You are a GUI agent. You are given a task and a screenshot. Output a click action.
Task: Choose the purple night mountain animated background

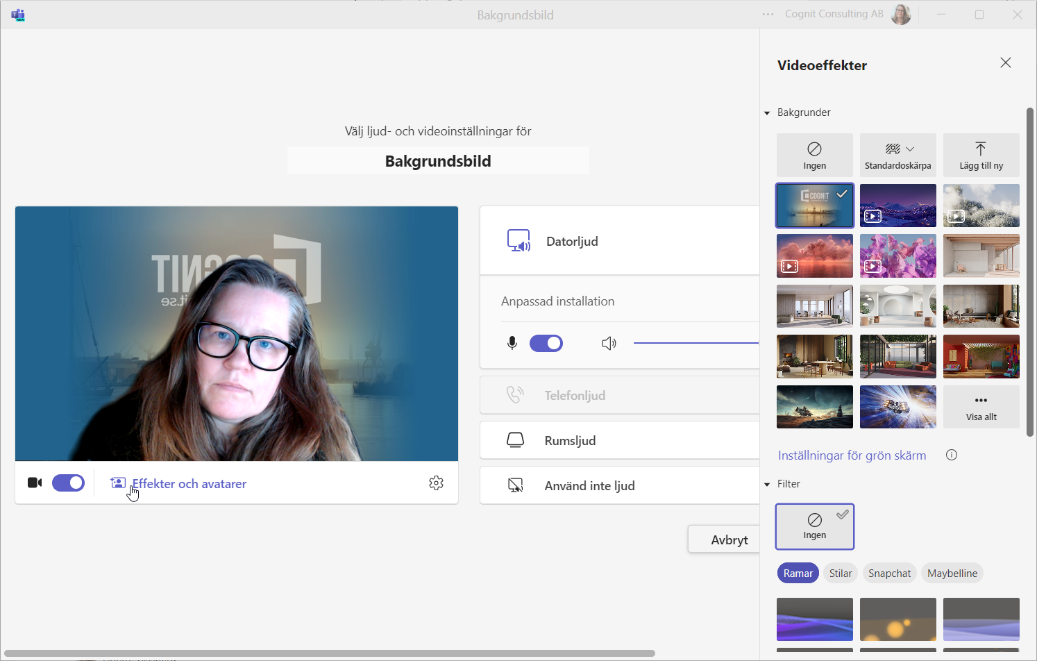[898, 206]
